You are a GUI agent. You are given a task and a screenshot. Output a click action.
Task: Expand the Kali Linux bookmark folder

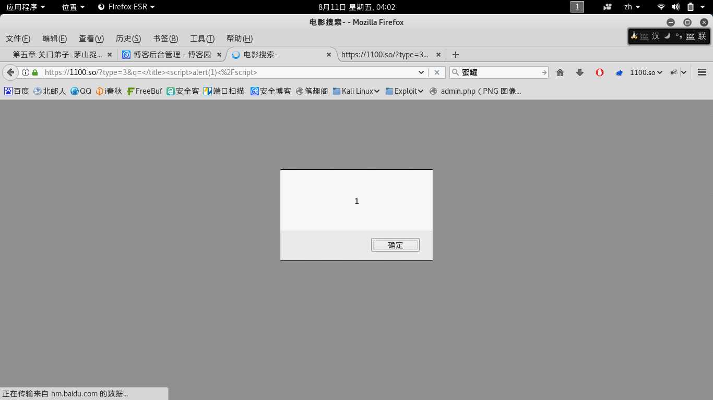356,91
